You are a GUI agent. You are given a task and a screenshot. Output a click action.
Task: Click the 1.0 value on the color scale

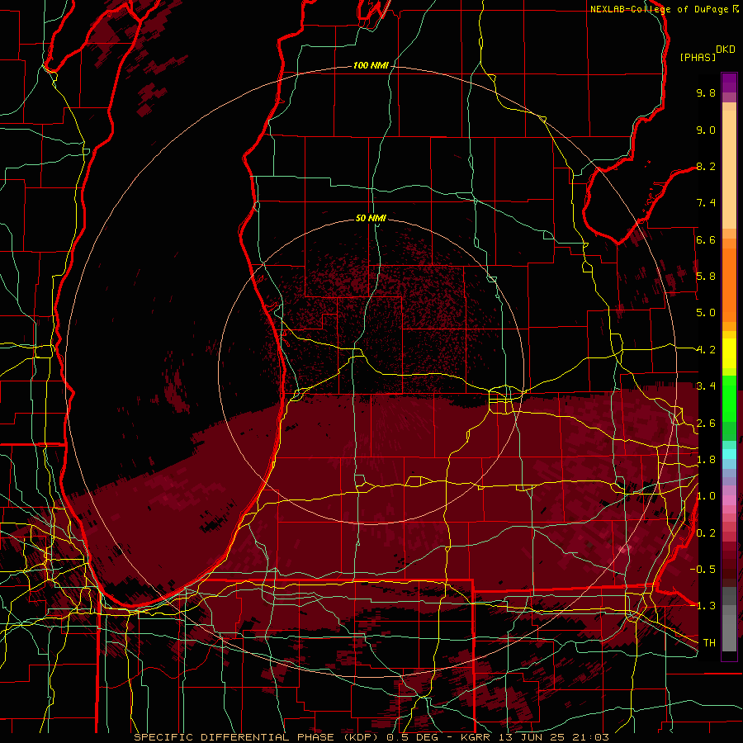coord(706,496)
